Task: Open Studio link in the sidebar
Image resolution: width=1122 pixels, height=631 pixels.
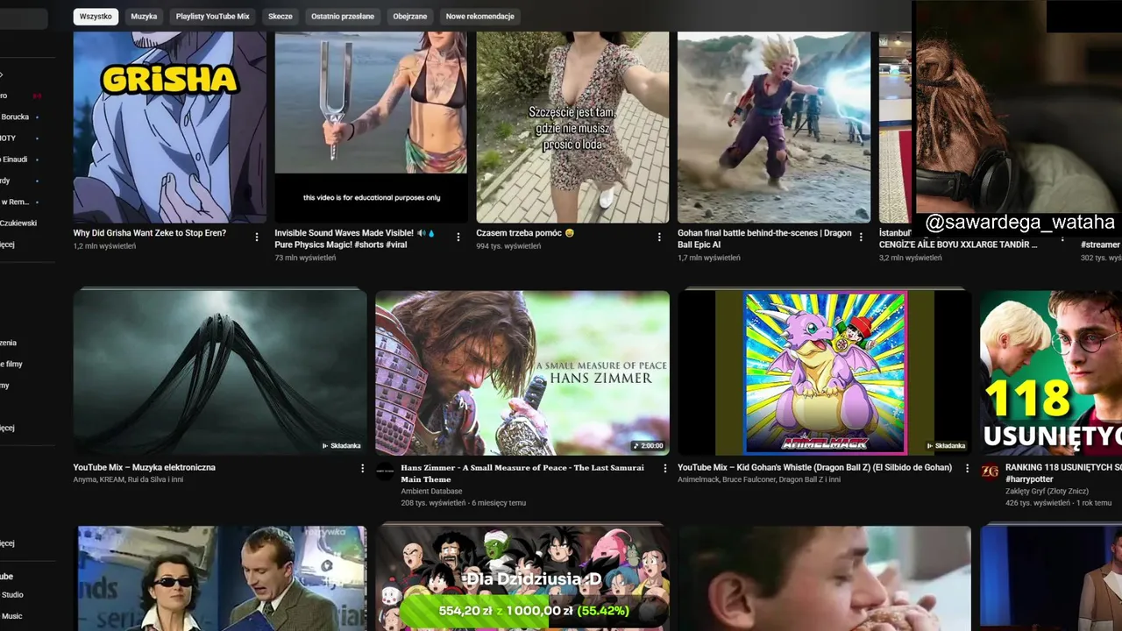Action: click(x=14, y=595)
